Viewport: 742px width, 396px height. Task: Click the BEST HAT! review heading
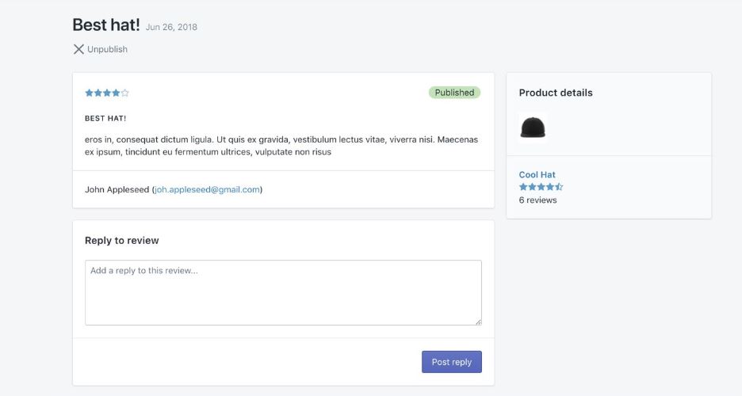click(105, 118)
